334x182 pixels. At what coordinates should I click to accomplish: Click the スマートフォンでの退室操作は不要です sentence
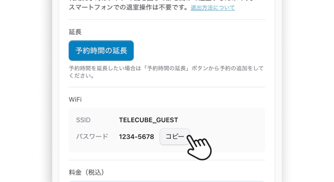[128, 7]
